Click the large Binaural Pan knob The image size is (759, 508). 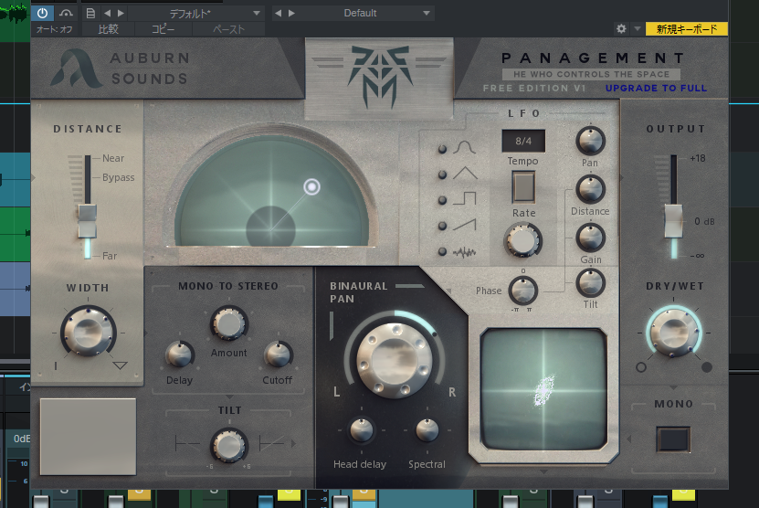[x=394, y=361]
